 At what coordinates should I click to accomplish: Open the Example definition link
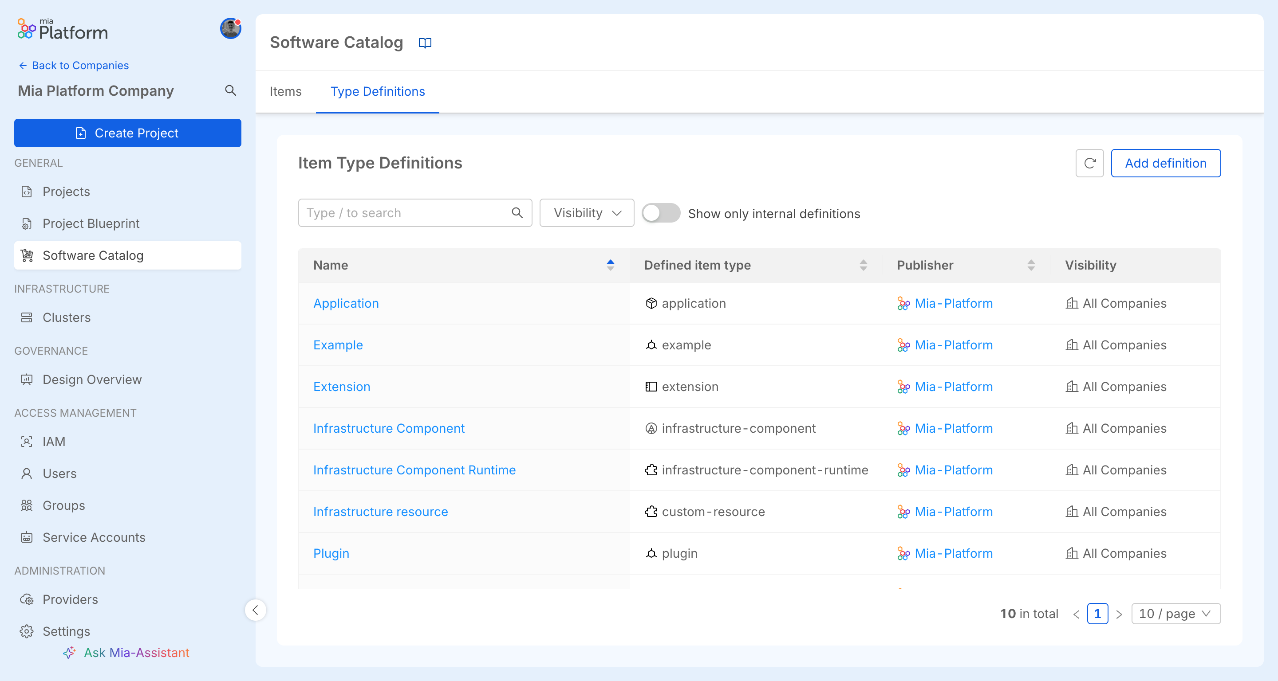338,345
